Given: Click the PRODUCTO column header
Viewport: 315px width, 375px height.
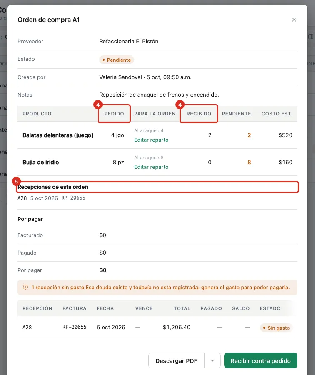Looking at the screenshot, I should (37, 114).
